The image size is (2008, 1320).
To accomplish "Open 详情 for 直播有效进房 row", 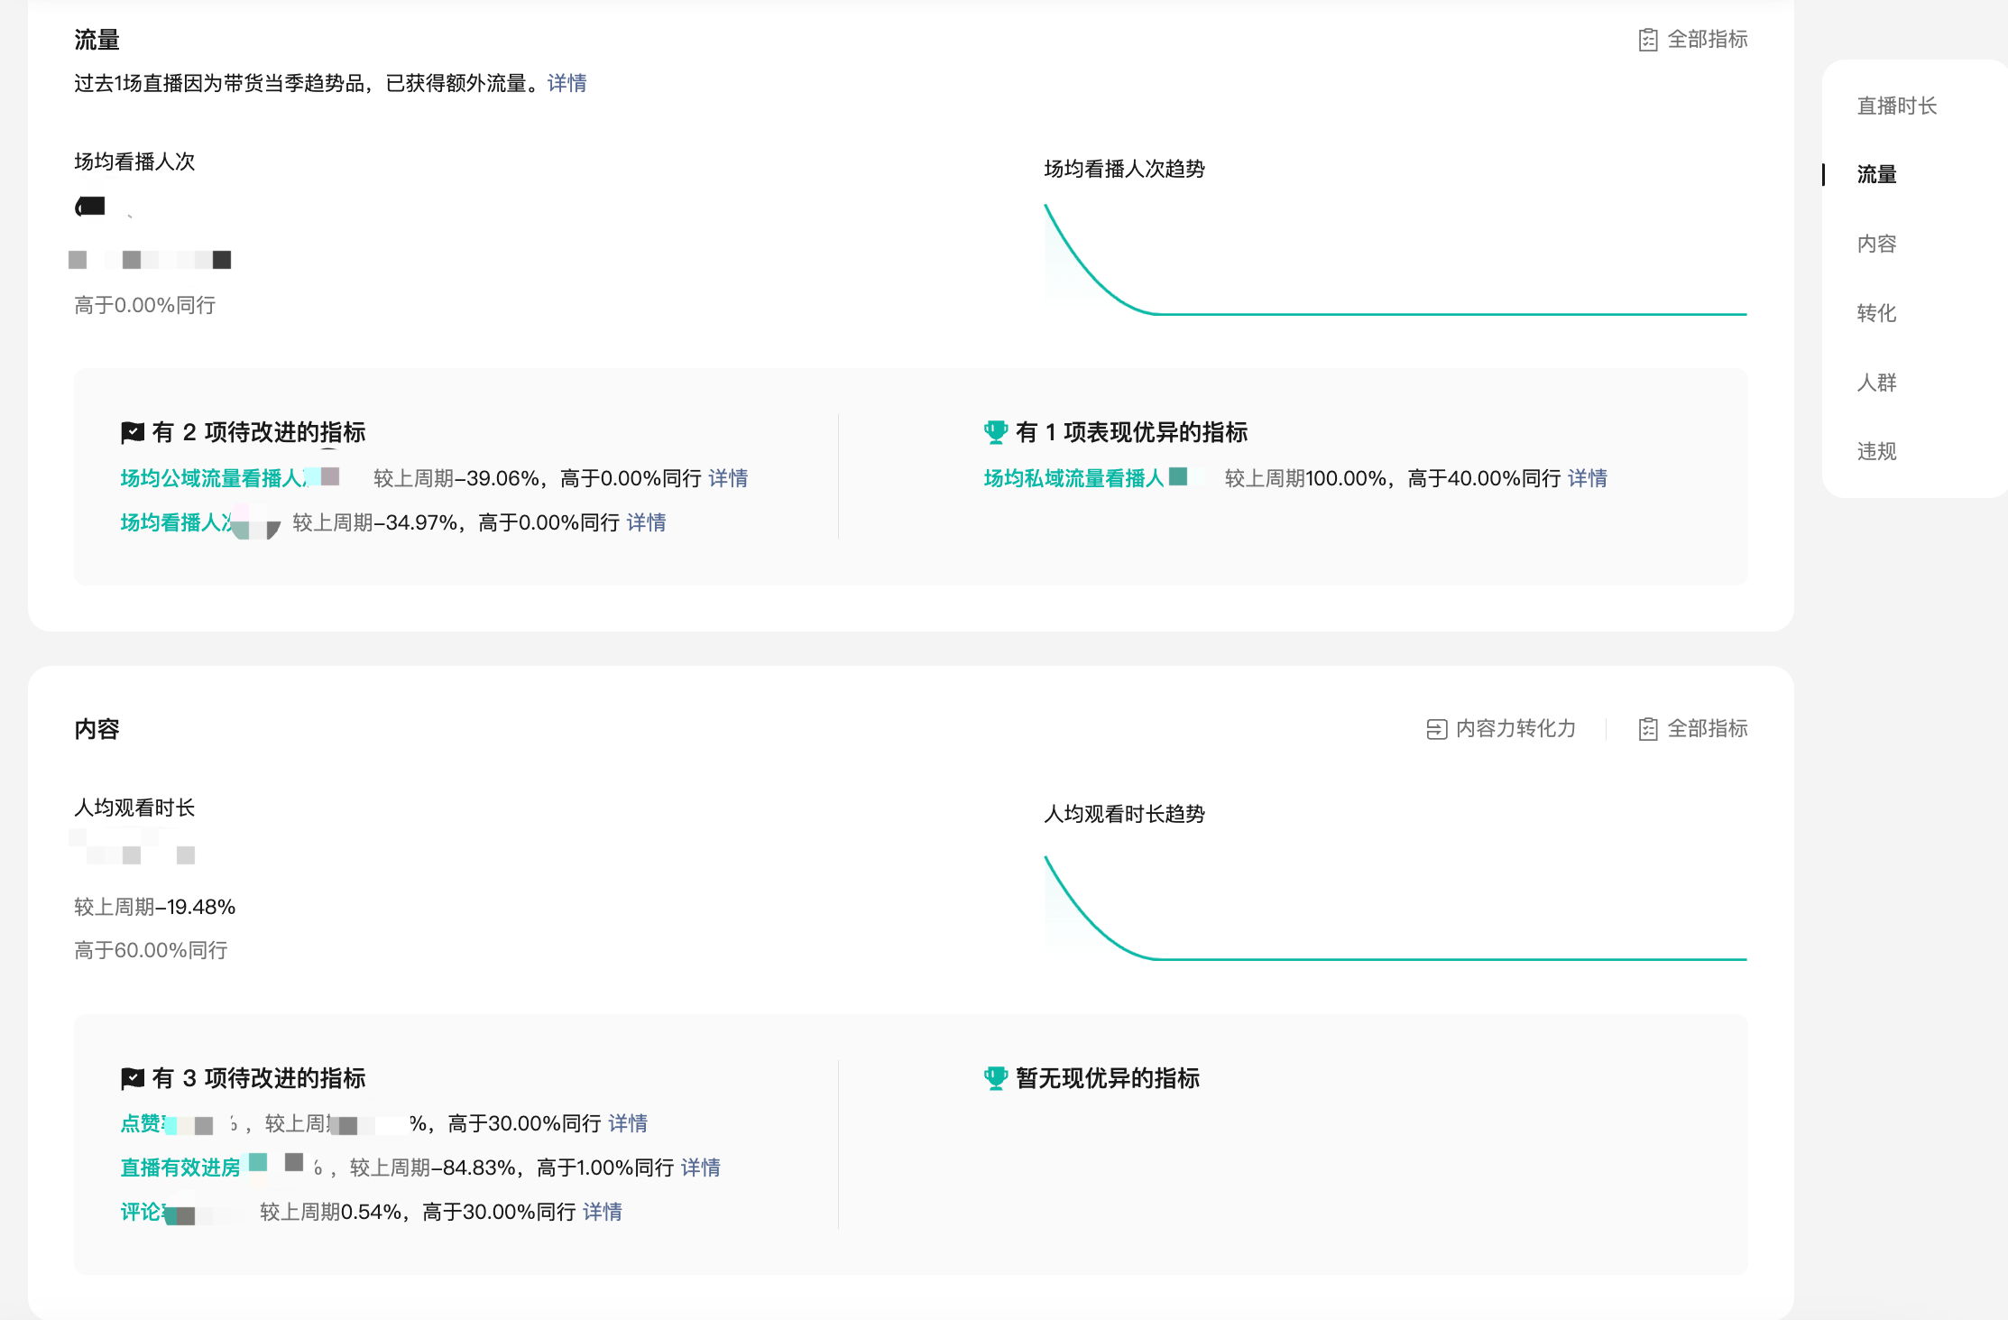I will tap(700, 1168).
